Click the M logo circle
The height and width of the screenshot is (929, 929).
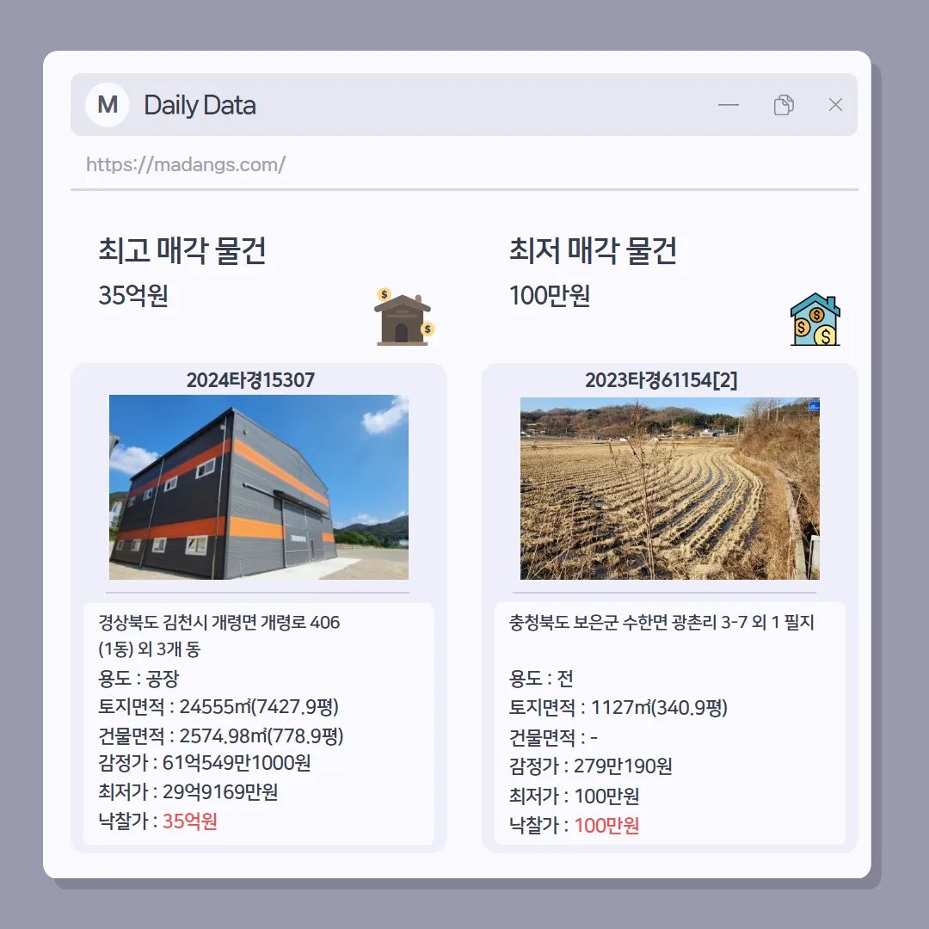pyautogui.click(x=108, y=105)
